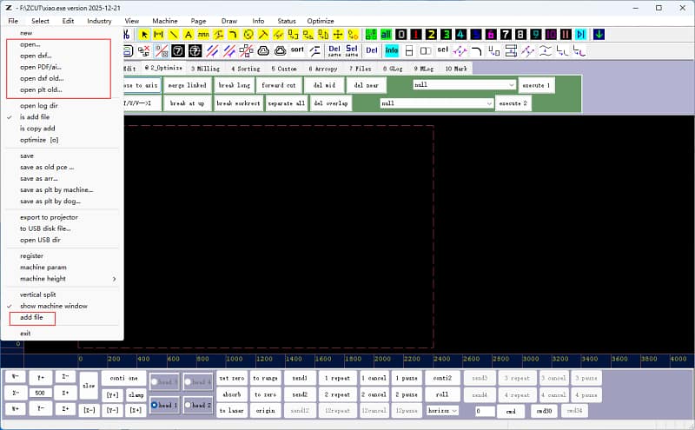Click the 'send1' button
Image resolution: width=695 pixels, height=430 pixels.
300,378
